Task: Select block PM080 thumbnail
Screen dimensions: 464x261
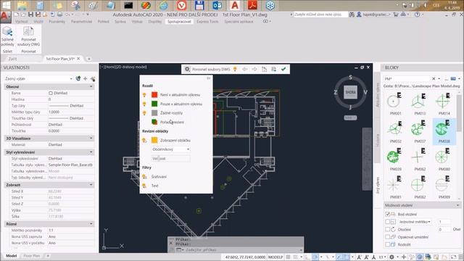Action: click(x=444, y=159)
